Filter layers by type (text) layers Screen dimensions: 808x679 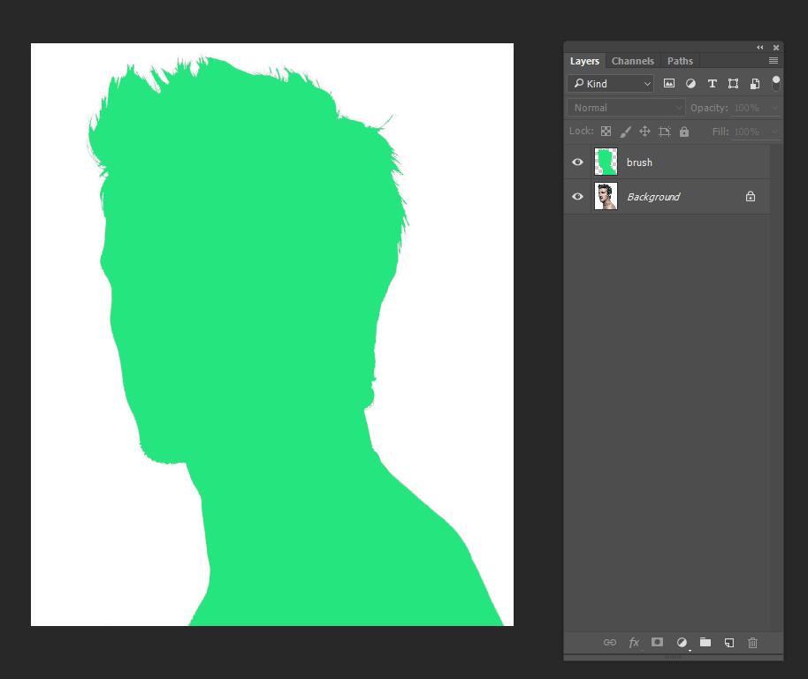click(712, 84)
